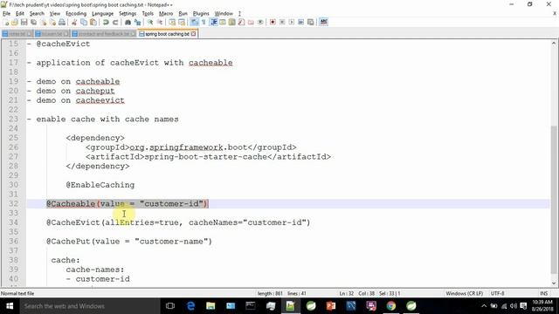Open the Plugins menu
Viewport: 559px width, 314px height.
[201, 14]
